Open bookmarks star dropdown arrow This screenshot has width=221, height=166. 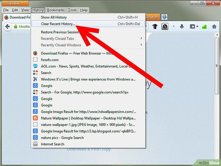197,26
